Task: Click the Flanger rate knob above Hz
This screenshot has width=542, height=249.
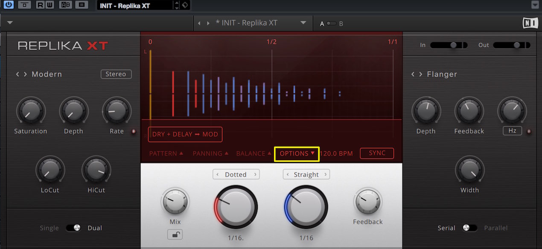Action: (512, 110)
